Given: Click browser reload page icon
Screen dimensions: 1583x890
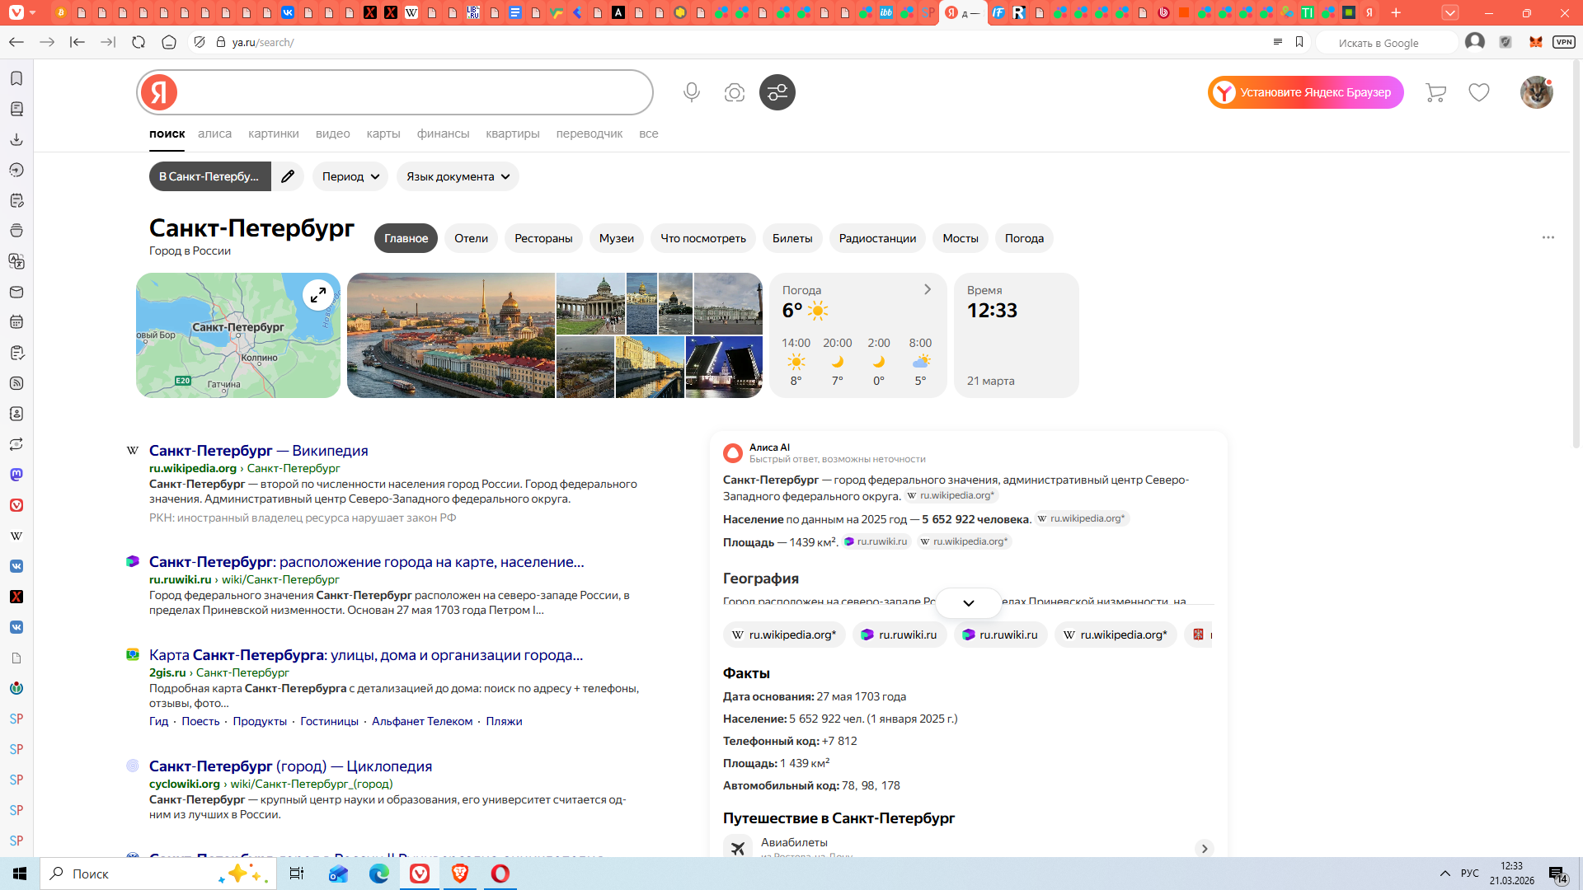Looking at the screenshot, I should (139, 42).
